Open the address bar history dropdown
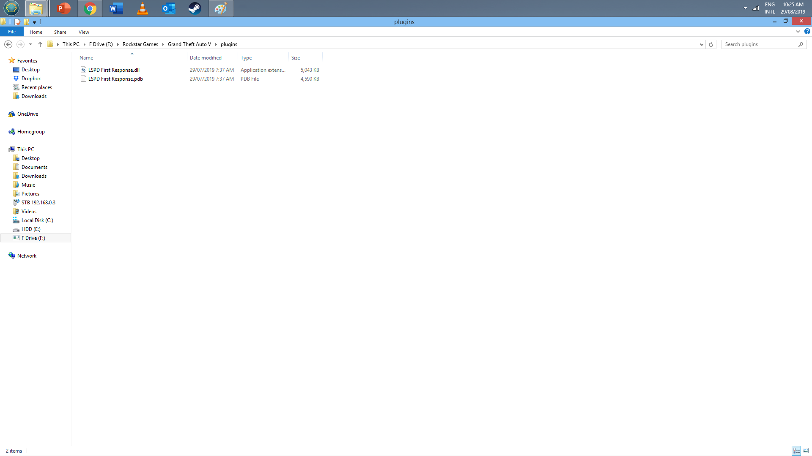 [x=702, y=44]
